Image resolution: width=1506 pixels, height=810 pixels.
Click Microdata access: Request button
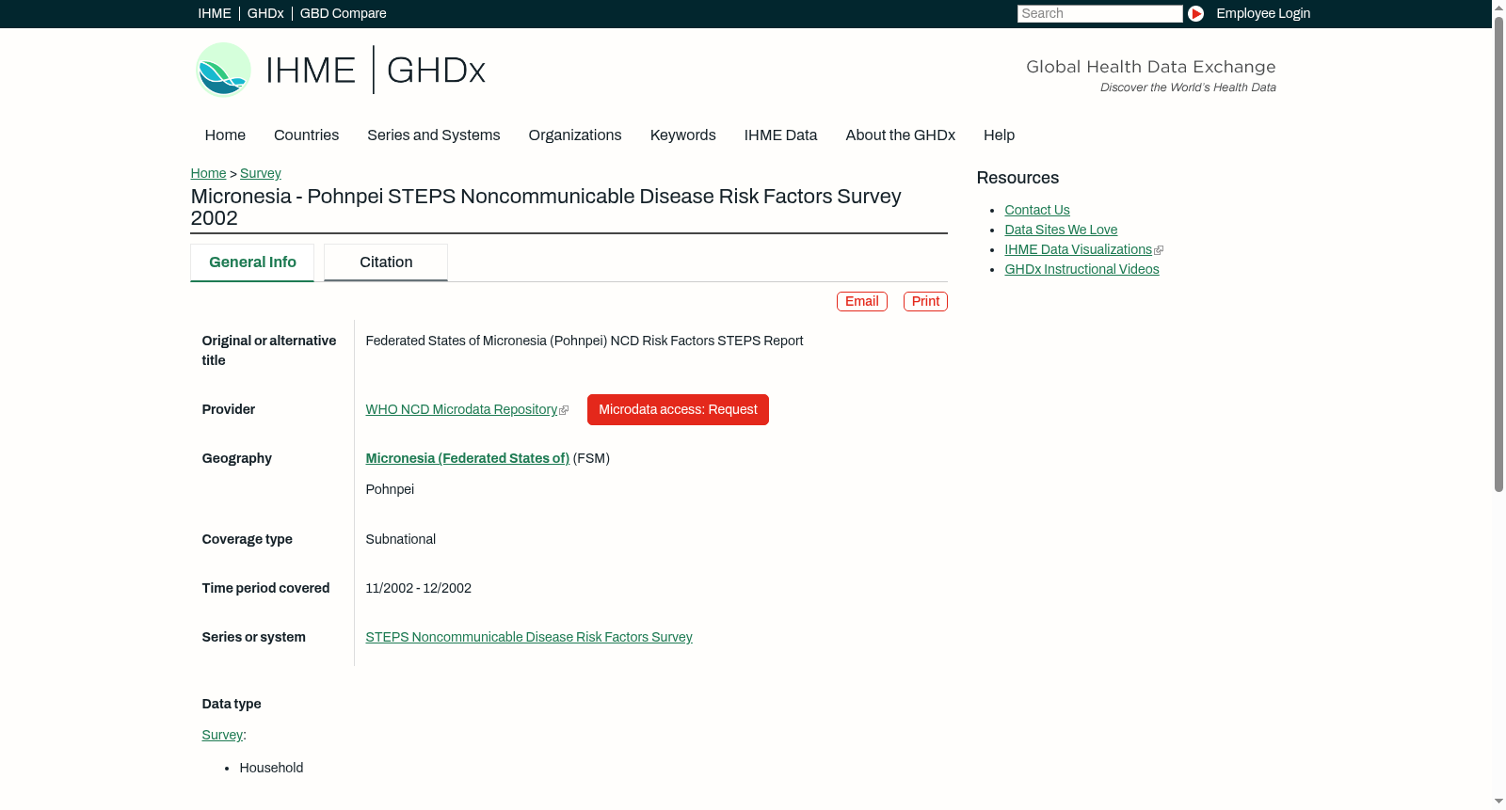678,409
